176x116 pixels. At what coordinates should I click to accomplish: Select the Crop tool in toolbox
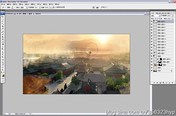coord(3,26)
